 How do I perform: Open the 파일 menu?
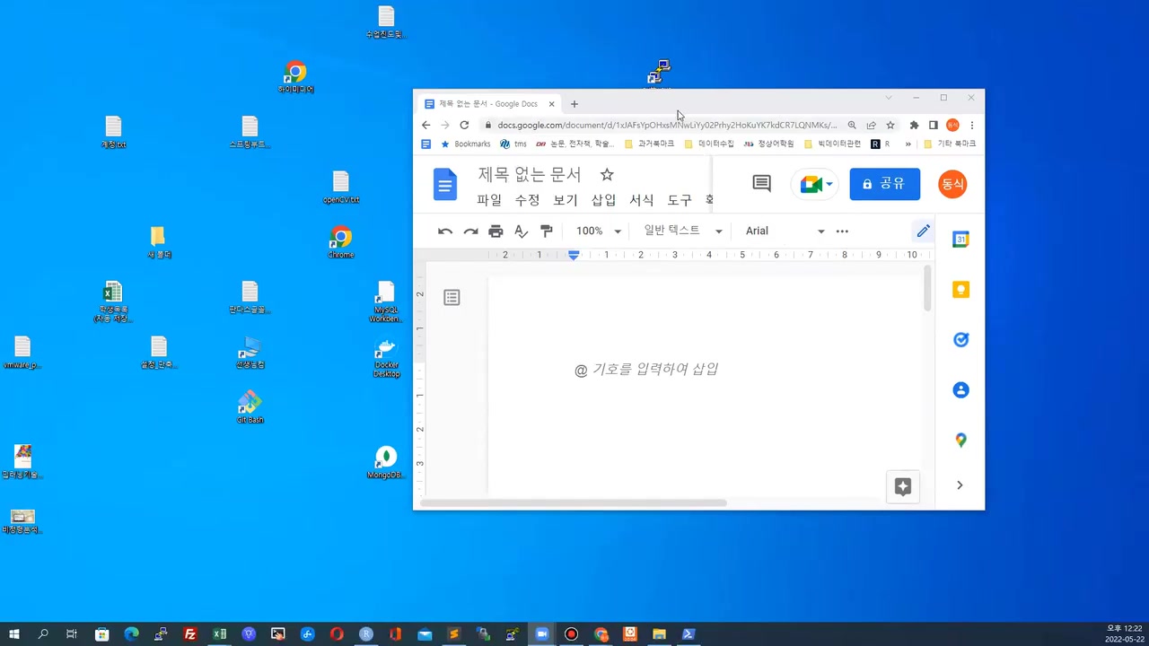[489, 200]
